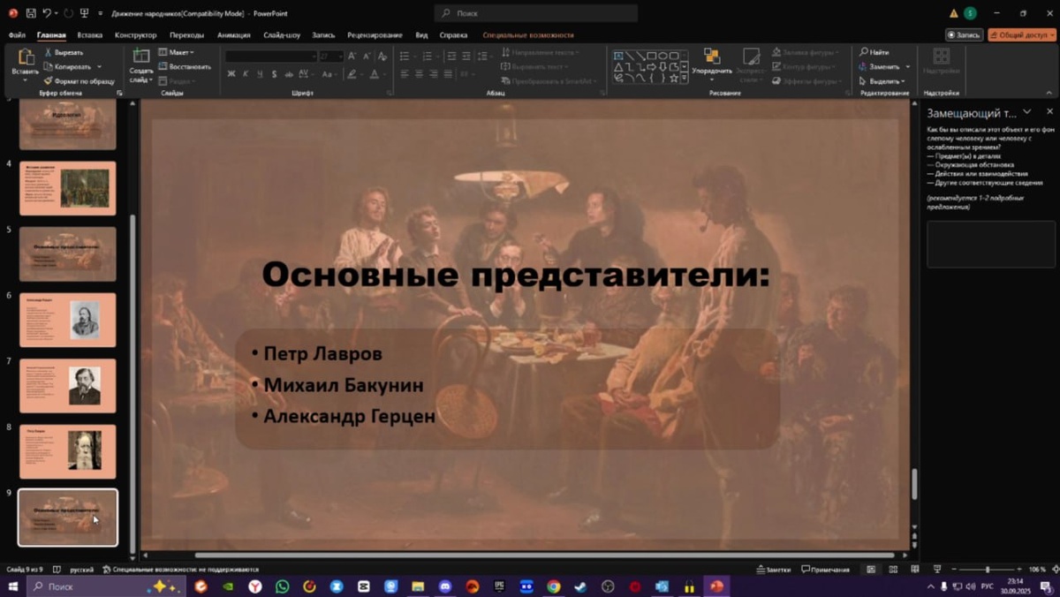The image size is (1060, 597).
Task: Click Восстановить (Reset) slide button
Action: pos(185,66)
